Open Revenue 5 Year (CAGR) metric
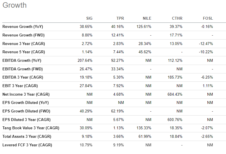The width and height of the screenshot is (226, 154). click(x=24, y=52)
